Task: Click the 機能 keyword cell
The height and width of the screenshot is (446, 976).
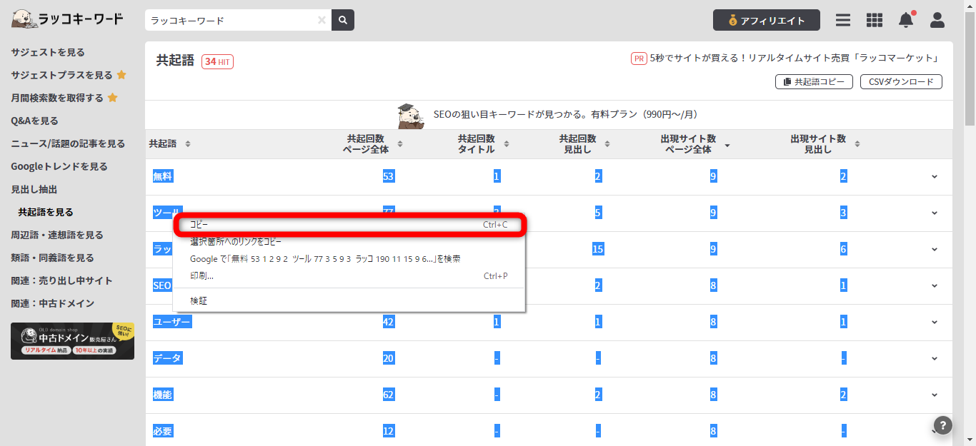Action: [163, 395]
